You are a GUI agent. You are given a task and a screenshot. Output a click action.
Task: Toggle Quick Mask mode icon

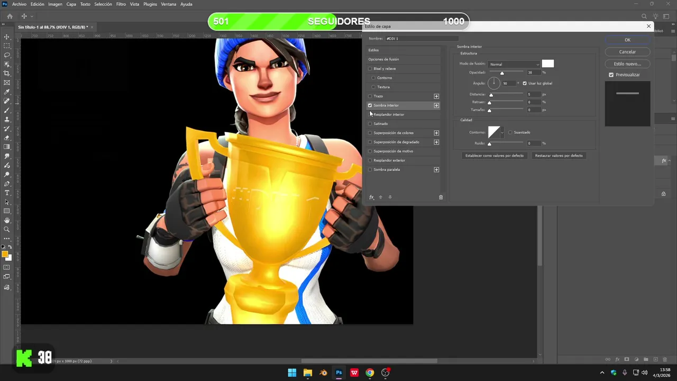pos(7,267)
